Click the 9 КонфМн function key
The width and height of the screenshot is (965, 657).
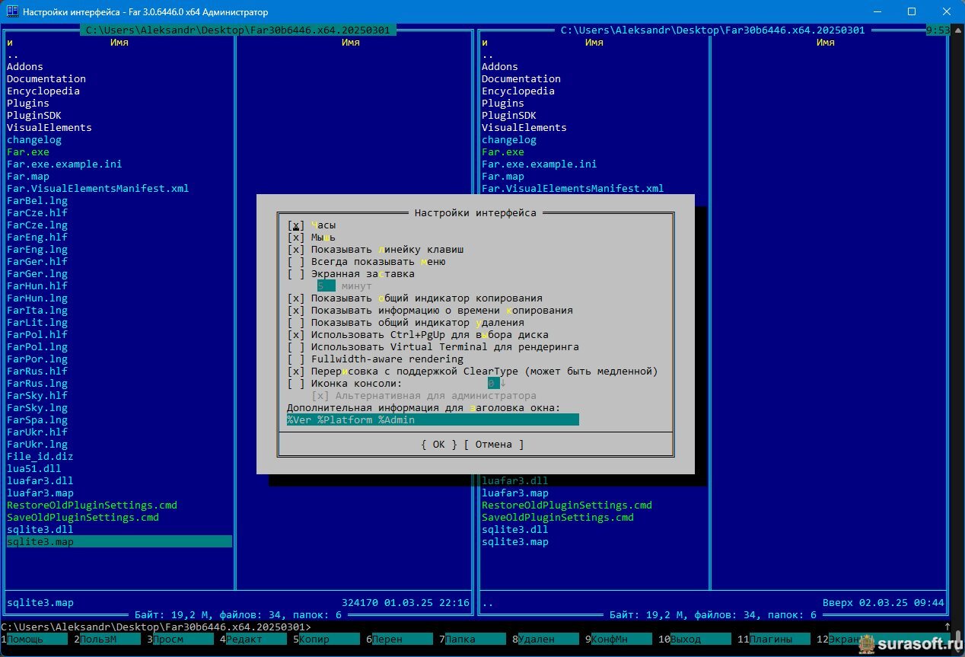point(620,639)
